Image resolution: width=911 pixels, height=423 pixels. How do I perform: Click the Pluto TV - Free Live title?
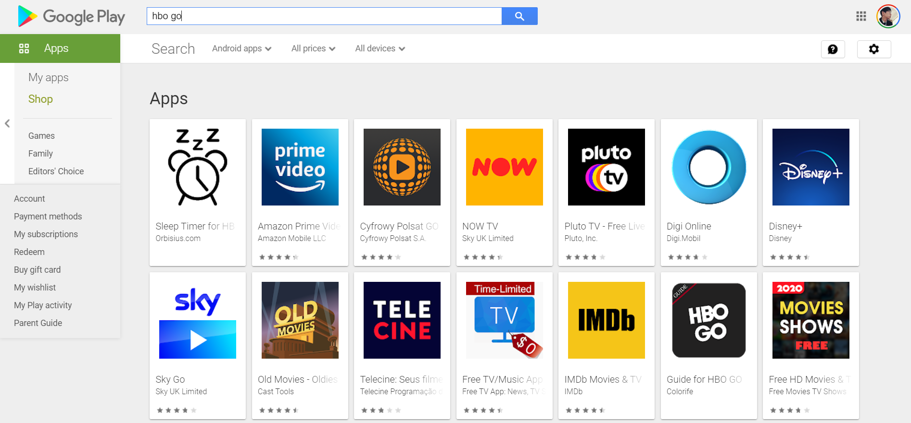point(605,226)
